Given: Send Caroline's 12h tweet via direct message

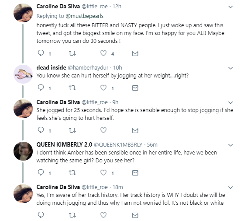Looking at the screenshot, I should click(x=135, y=53).
